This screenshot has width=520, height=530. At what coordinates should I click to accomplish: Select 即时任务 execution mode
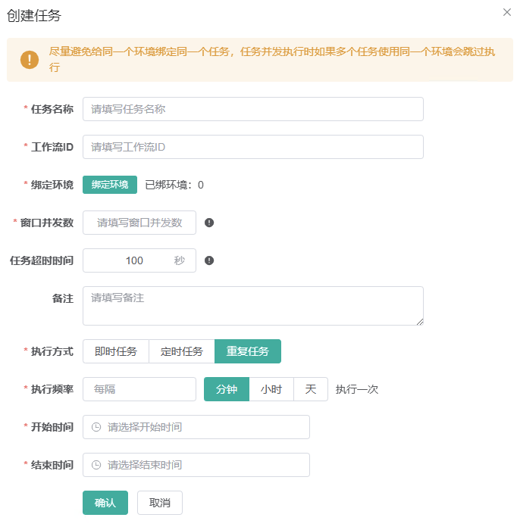point(116,351)
